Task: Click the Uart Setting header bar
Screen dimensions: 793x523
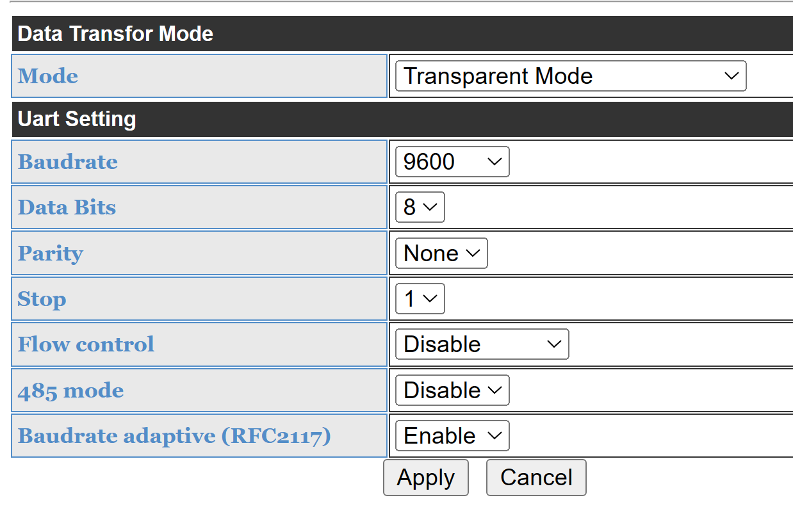Action: pos(402,119)
